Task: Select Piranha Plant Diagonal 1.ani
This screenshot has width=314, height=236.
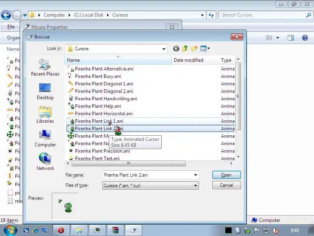Action: click(x=104, y=84)
